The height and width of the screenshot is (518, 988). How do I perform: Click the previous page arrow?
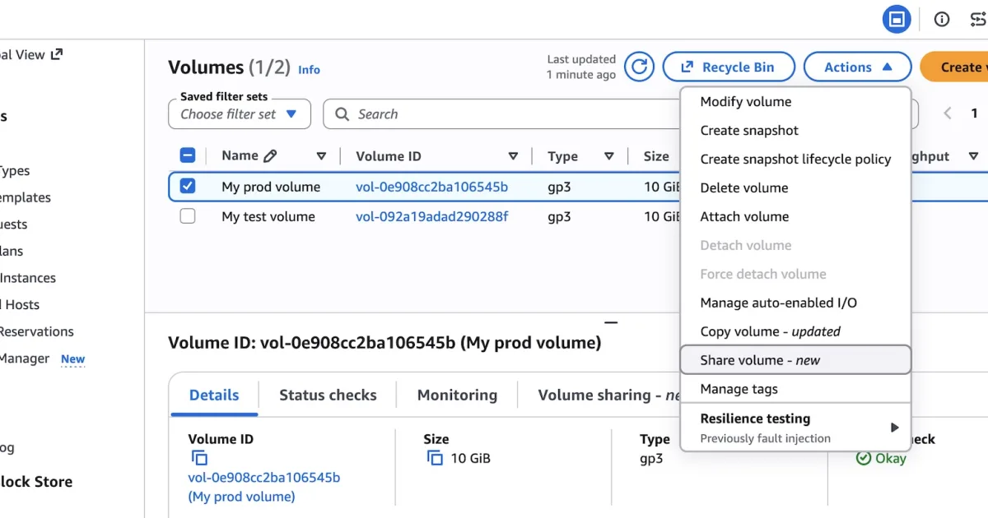[948, 113]
